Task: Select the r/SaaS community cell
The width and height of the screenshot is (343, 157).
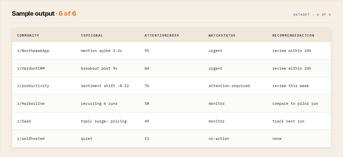Action: (24, 121)
